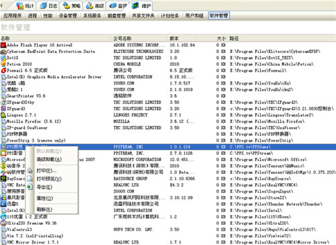Click the LINGOES PROJECT company cell
The height and width of the screenshot is (245, 336).
pyautogui.click(x=130, y=115)
